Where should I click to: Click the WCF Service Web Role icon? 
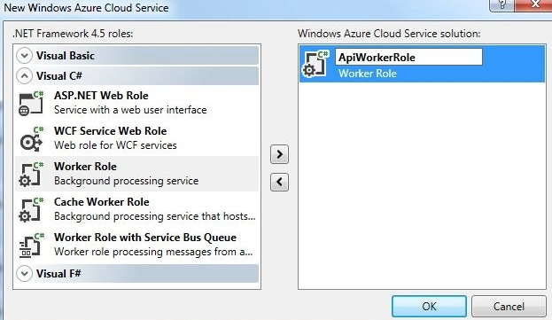[32, 138]
